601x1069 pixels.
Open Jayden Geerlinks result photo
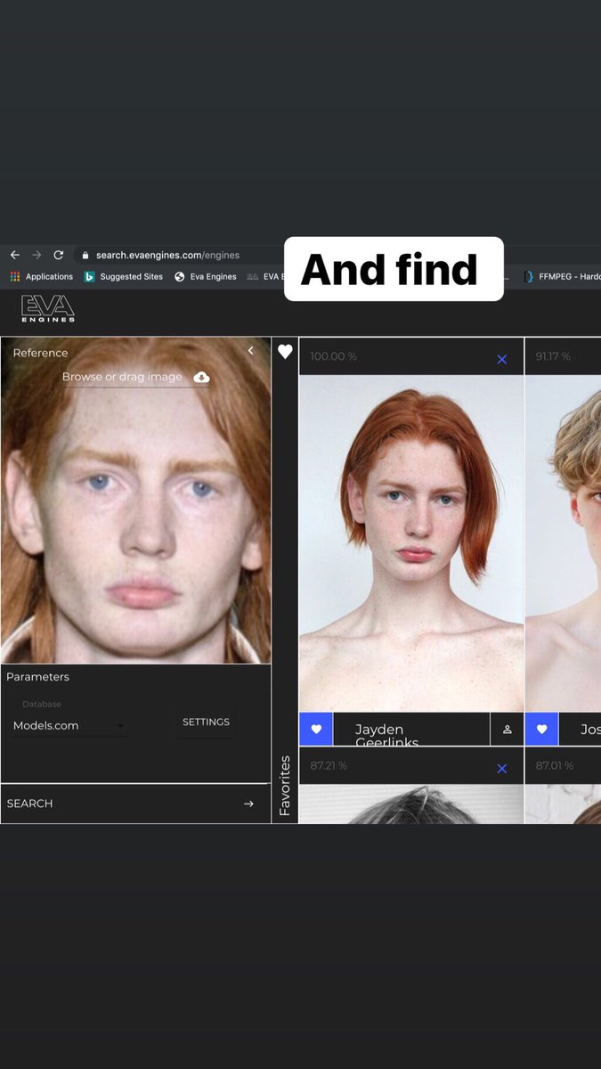tap(411, 543)
